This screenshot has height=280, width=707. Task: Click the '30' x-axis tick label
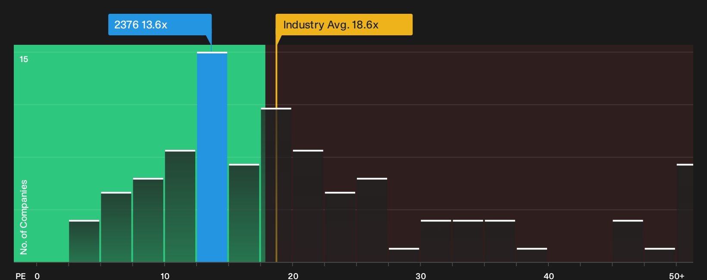tap(420, 276)
